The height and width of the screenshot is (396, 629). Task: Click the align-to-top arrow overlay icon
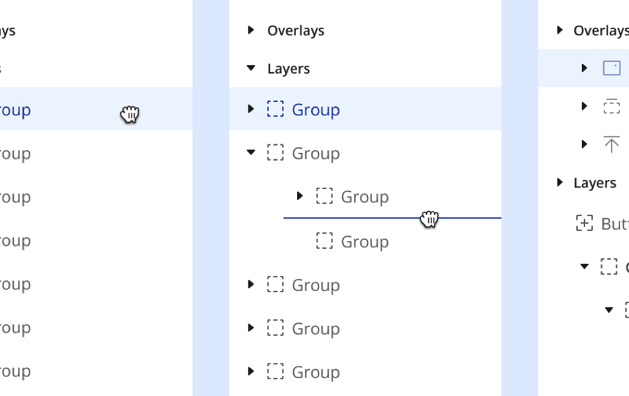coord(611,144)
